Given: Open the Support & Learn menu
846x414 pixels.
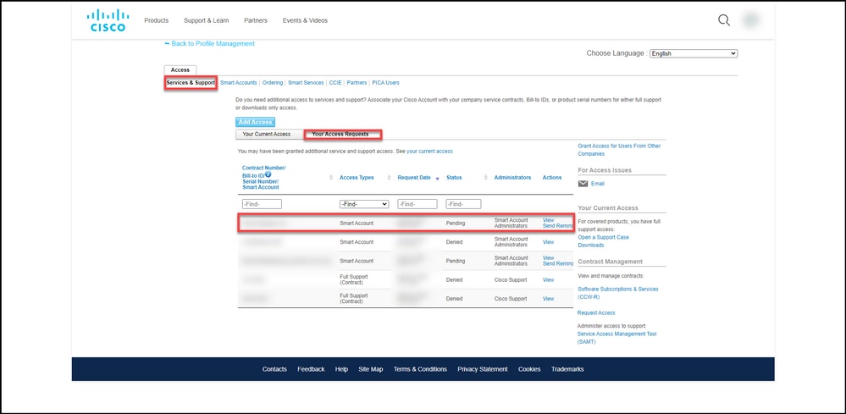Looking at the screenshot, I should click(x=206, y=20).
